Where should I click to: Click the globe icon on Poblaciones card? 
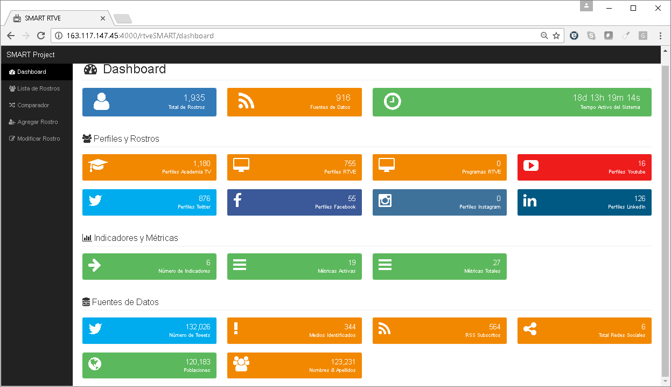click(95, 364)
